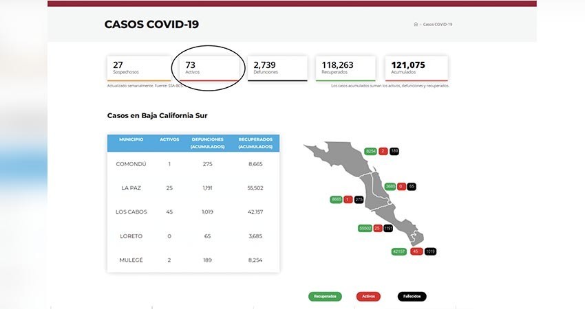The width and height of the screenshot is (585, 309).
Task: Click green 8665 badge on the map
Action: pos(336,200)
